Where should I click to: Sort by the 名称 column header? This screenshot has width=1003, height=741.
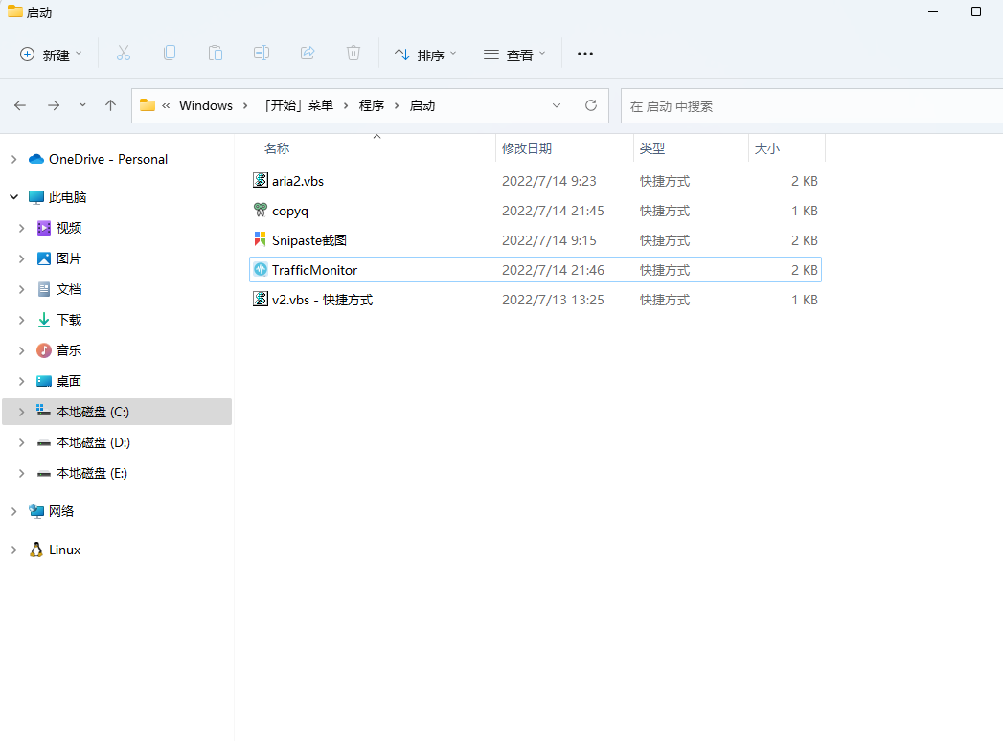click(277, 148)
